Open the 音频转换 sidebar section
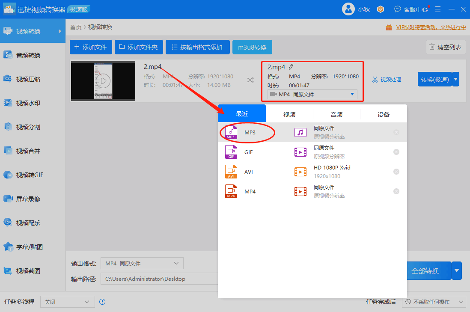 coord(33,55)
